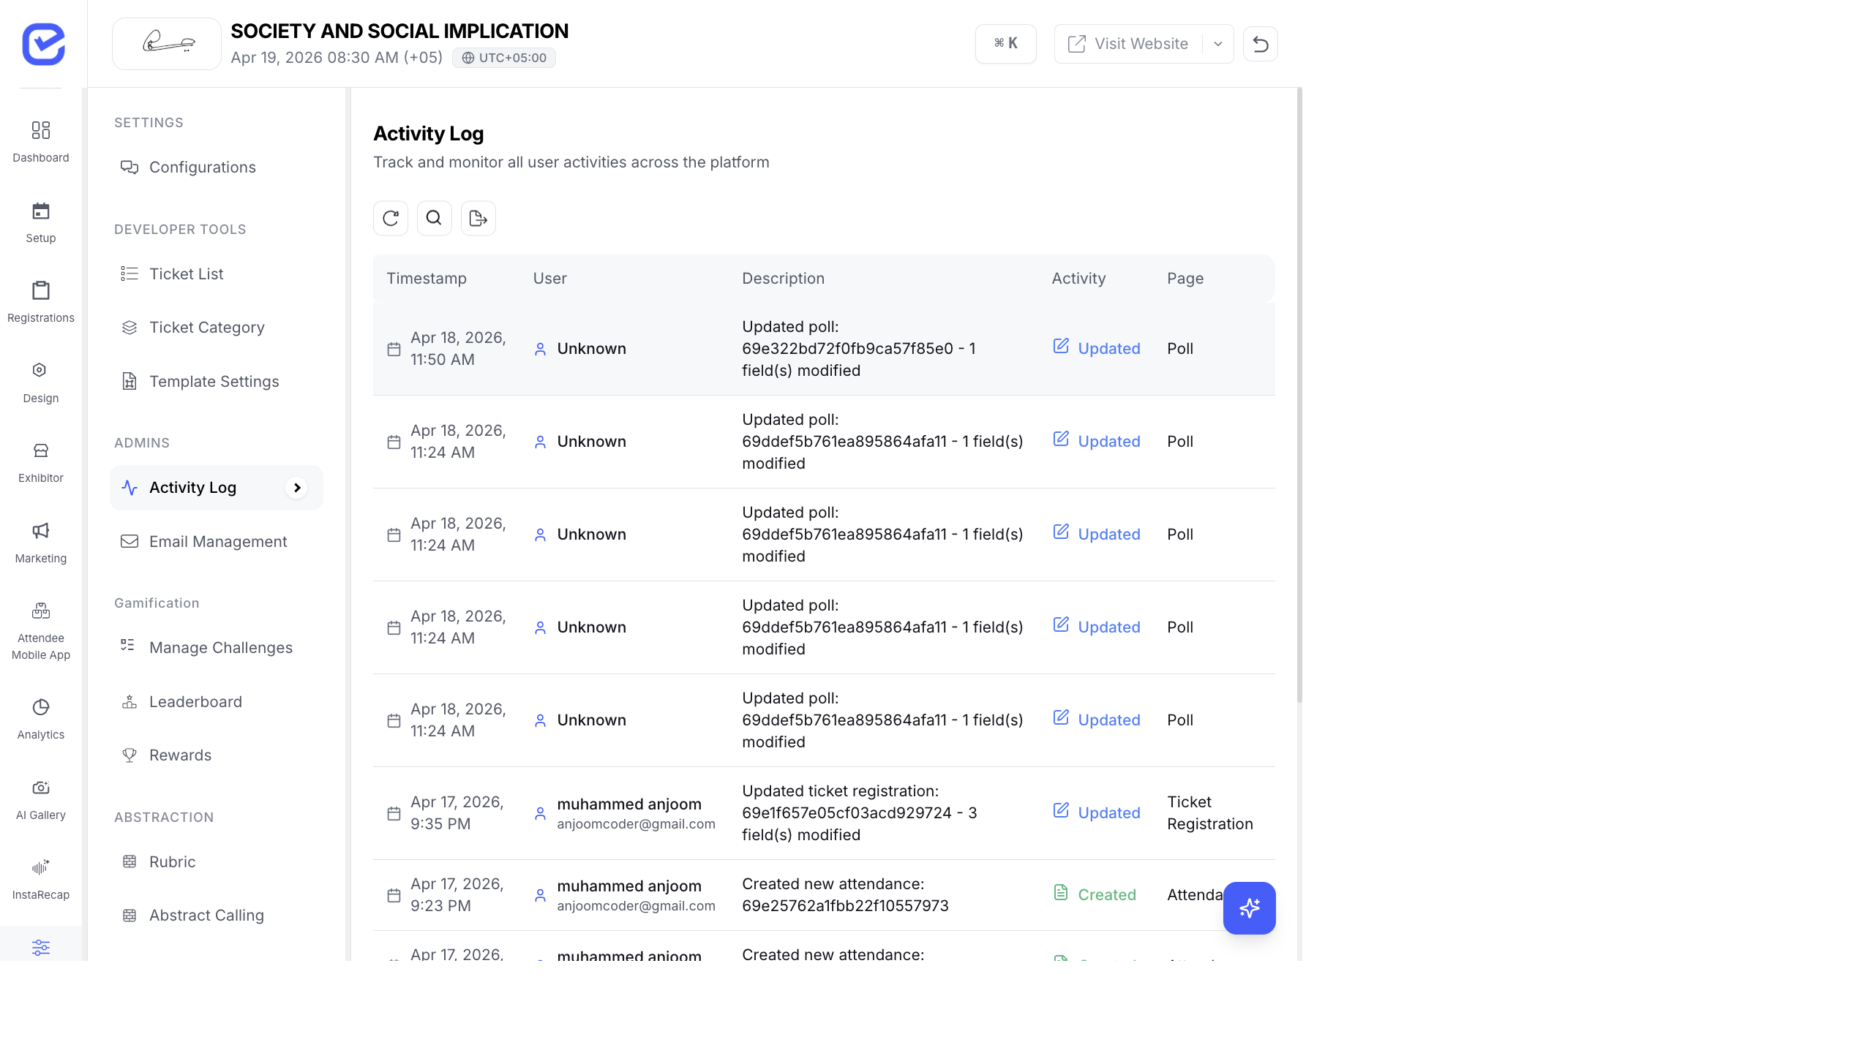Click the app logo in the sidebar
This screenshot has width=1873, height=1053.
click(43, 44)
